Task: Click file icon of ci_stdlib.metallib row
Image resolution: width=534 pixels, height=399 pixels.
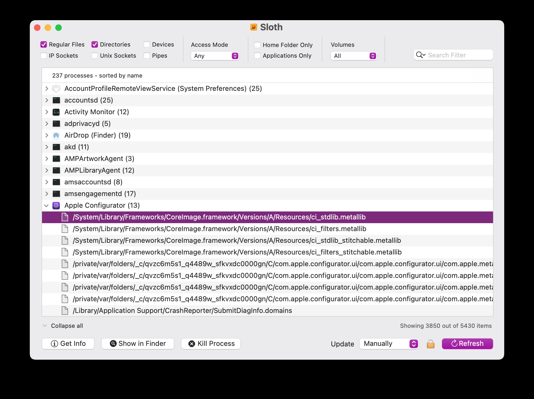Action: click(65, 217)
